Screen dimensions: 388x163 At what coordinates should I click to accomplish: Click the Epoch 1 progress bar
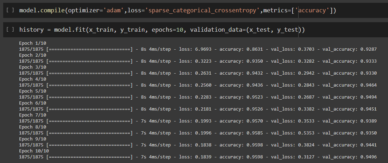pyautogui.click(x=89, y=49)
